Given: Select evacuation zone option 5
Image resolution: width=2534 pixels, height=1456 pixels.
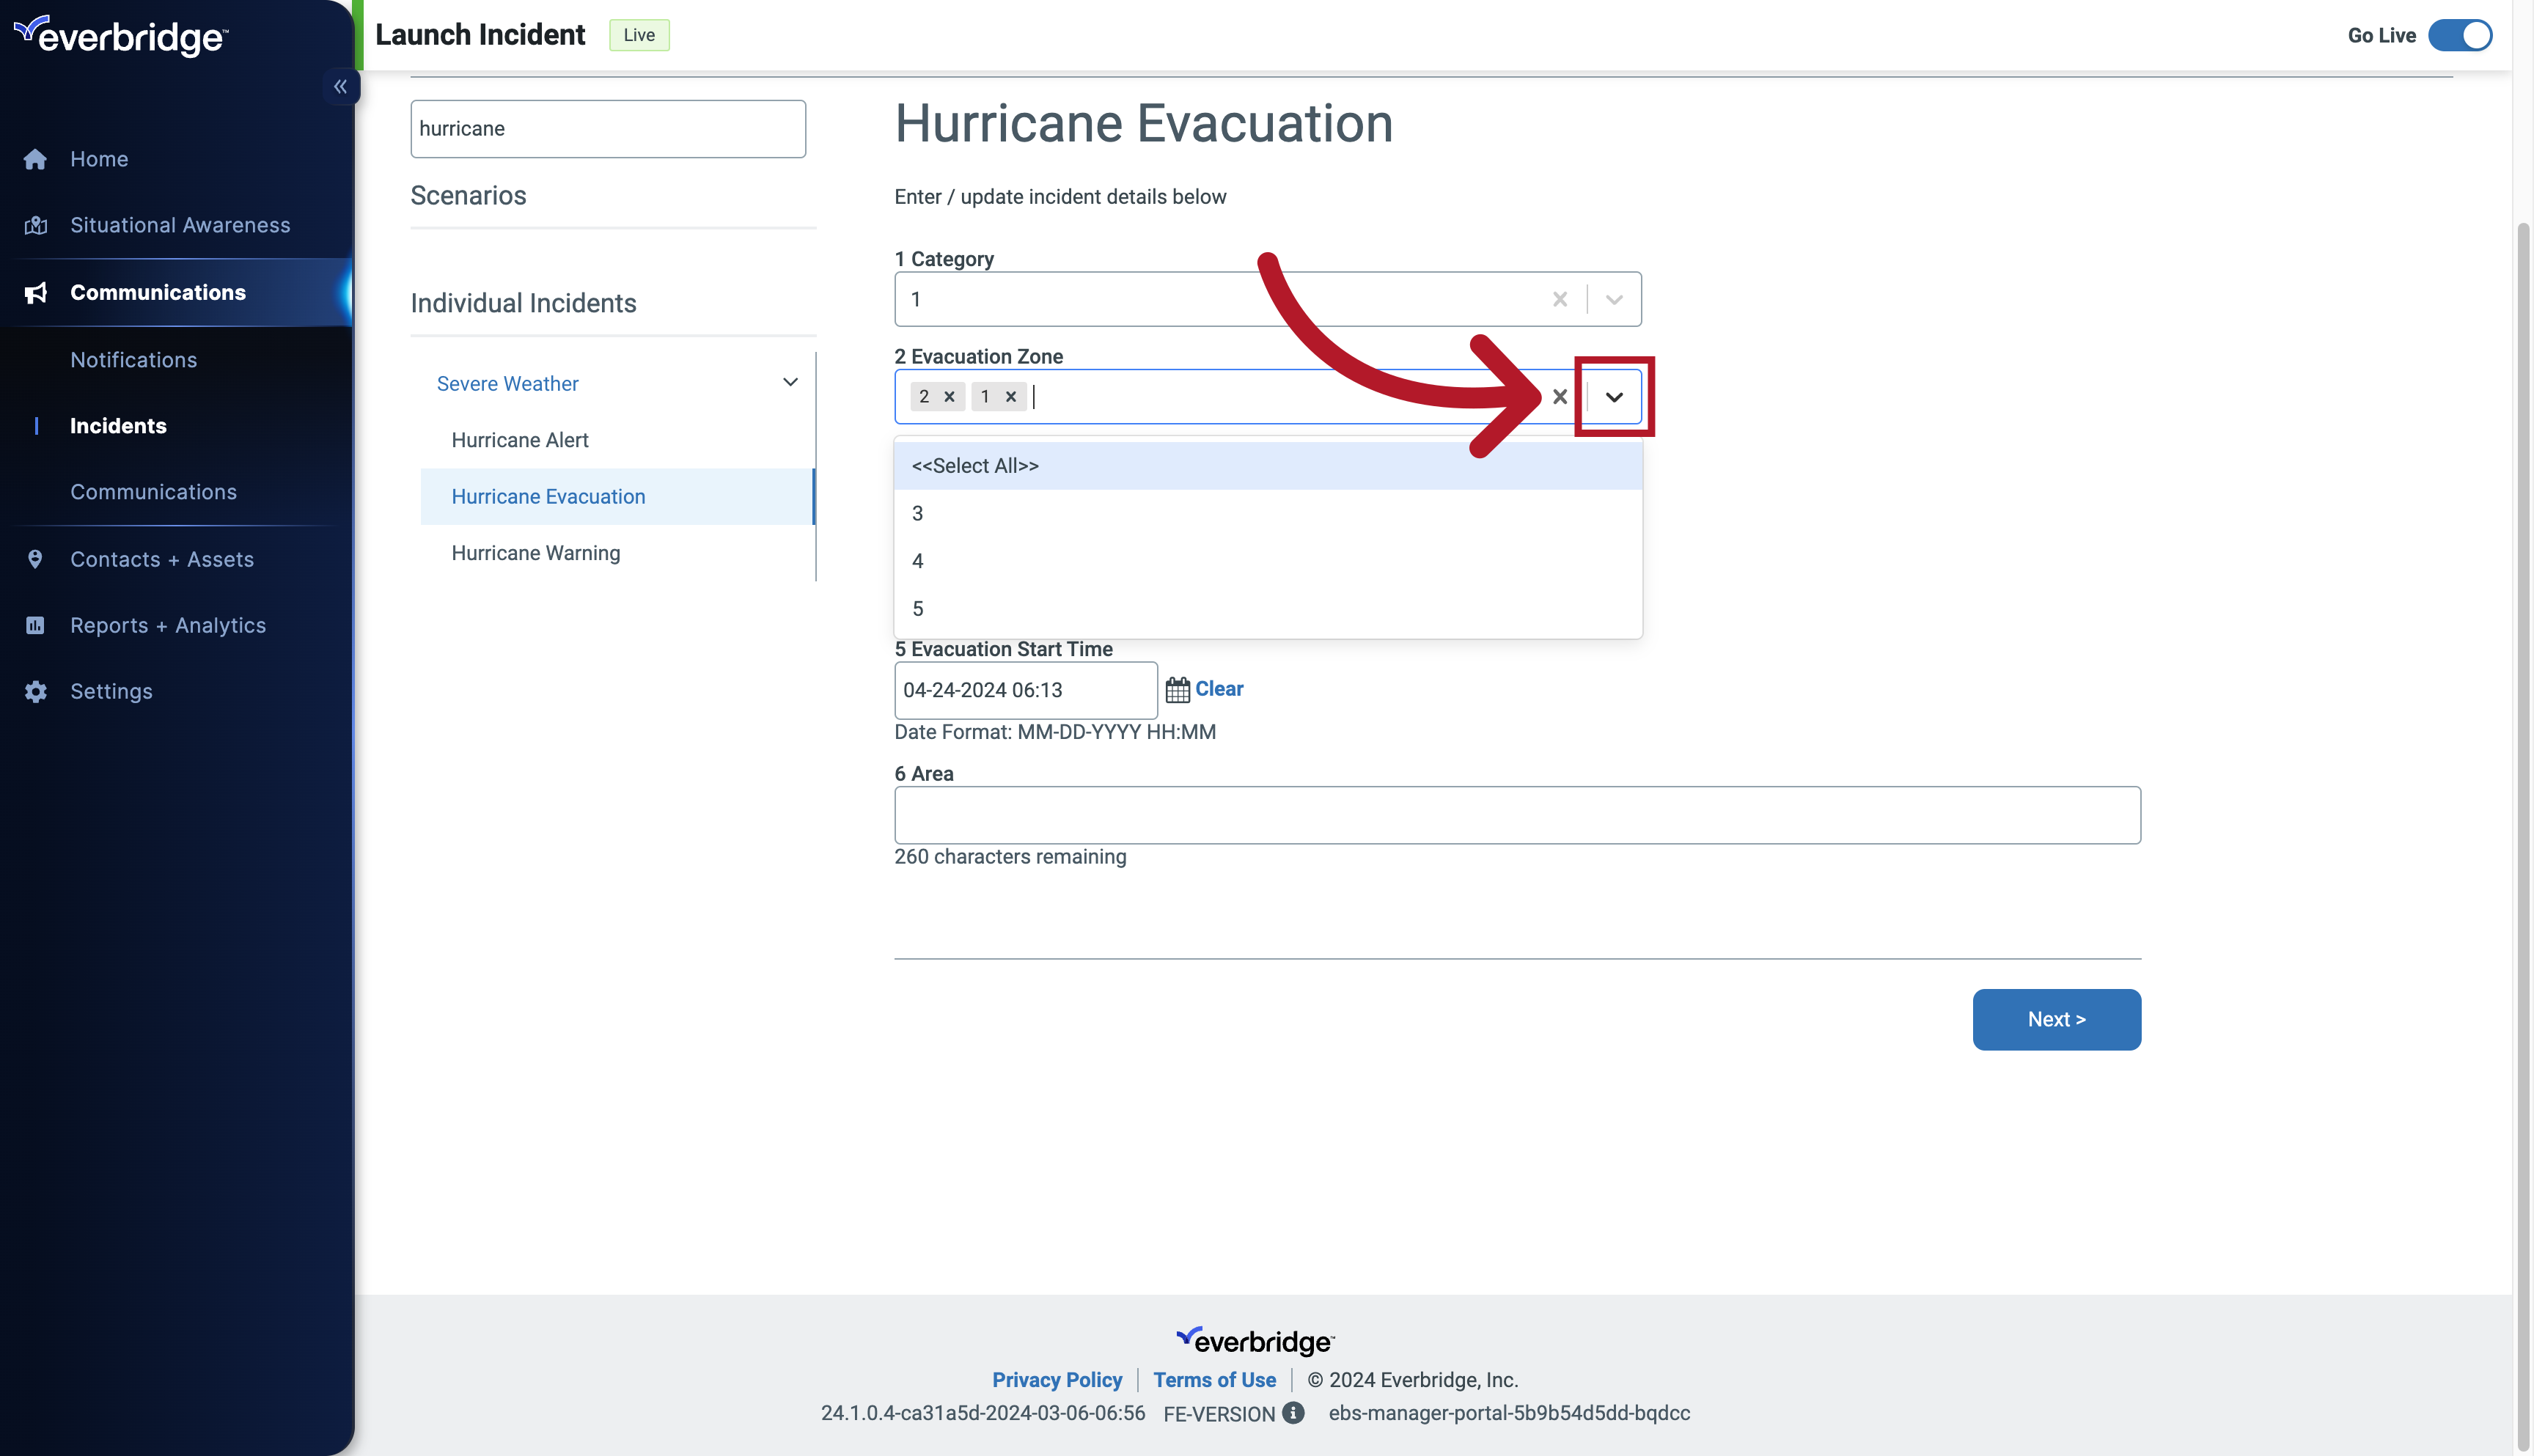Looking at the screenshot, I should coord(917,607).
